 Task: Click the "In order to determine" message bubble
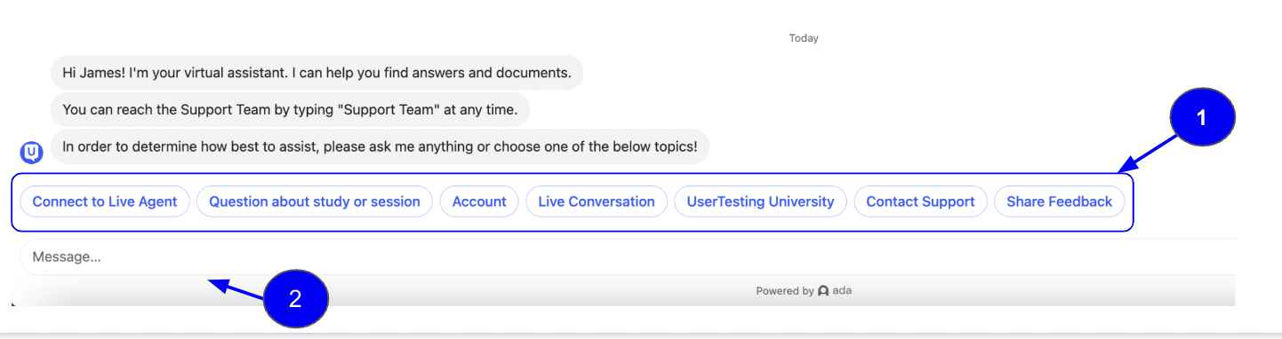pos(381,146)
